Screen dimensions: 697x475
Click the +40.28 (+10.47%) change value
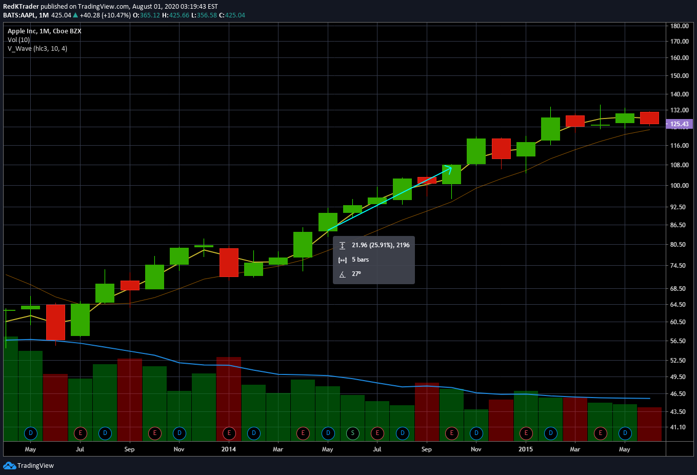click(x=105, y=15)
